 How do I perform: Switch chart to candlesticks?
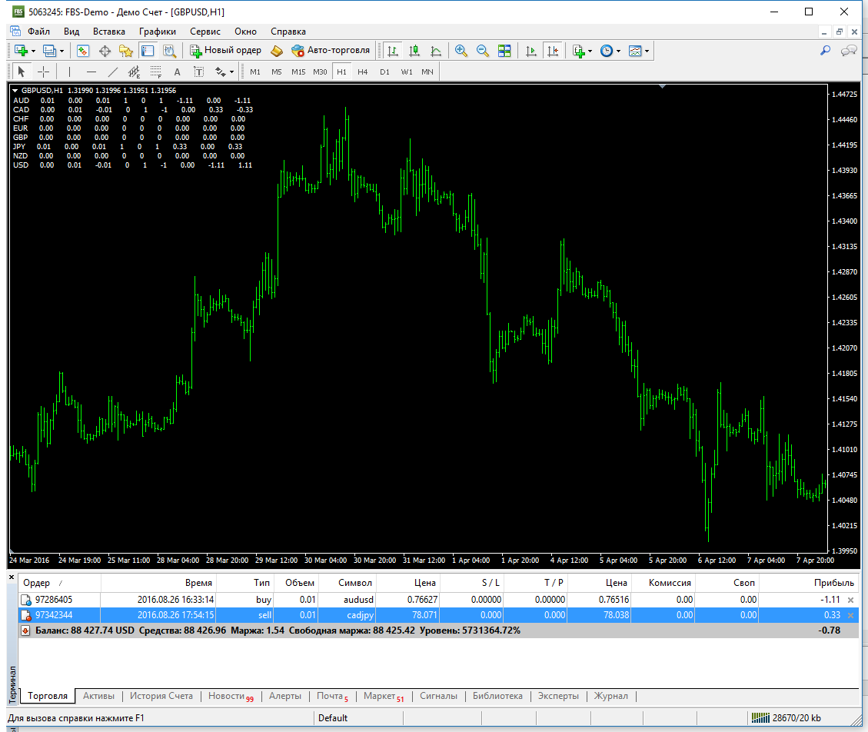coord(414,51)
